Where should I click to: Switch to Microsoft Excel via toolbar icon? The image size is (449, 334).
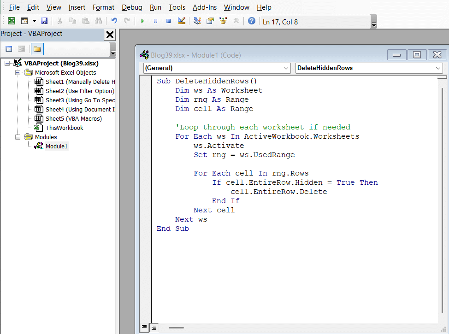[11, 21]
